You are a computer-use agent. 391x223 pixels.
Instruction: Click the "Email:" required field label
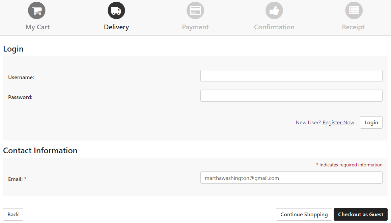point(16,179)
